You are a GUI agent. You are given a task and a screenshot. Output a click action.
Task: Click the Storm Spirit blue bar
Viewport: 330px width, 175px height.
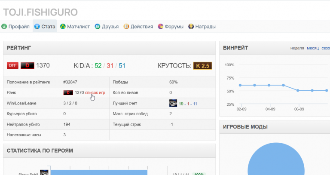99,172
